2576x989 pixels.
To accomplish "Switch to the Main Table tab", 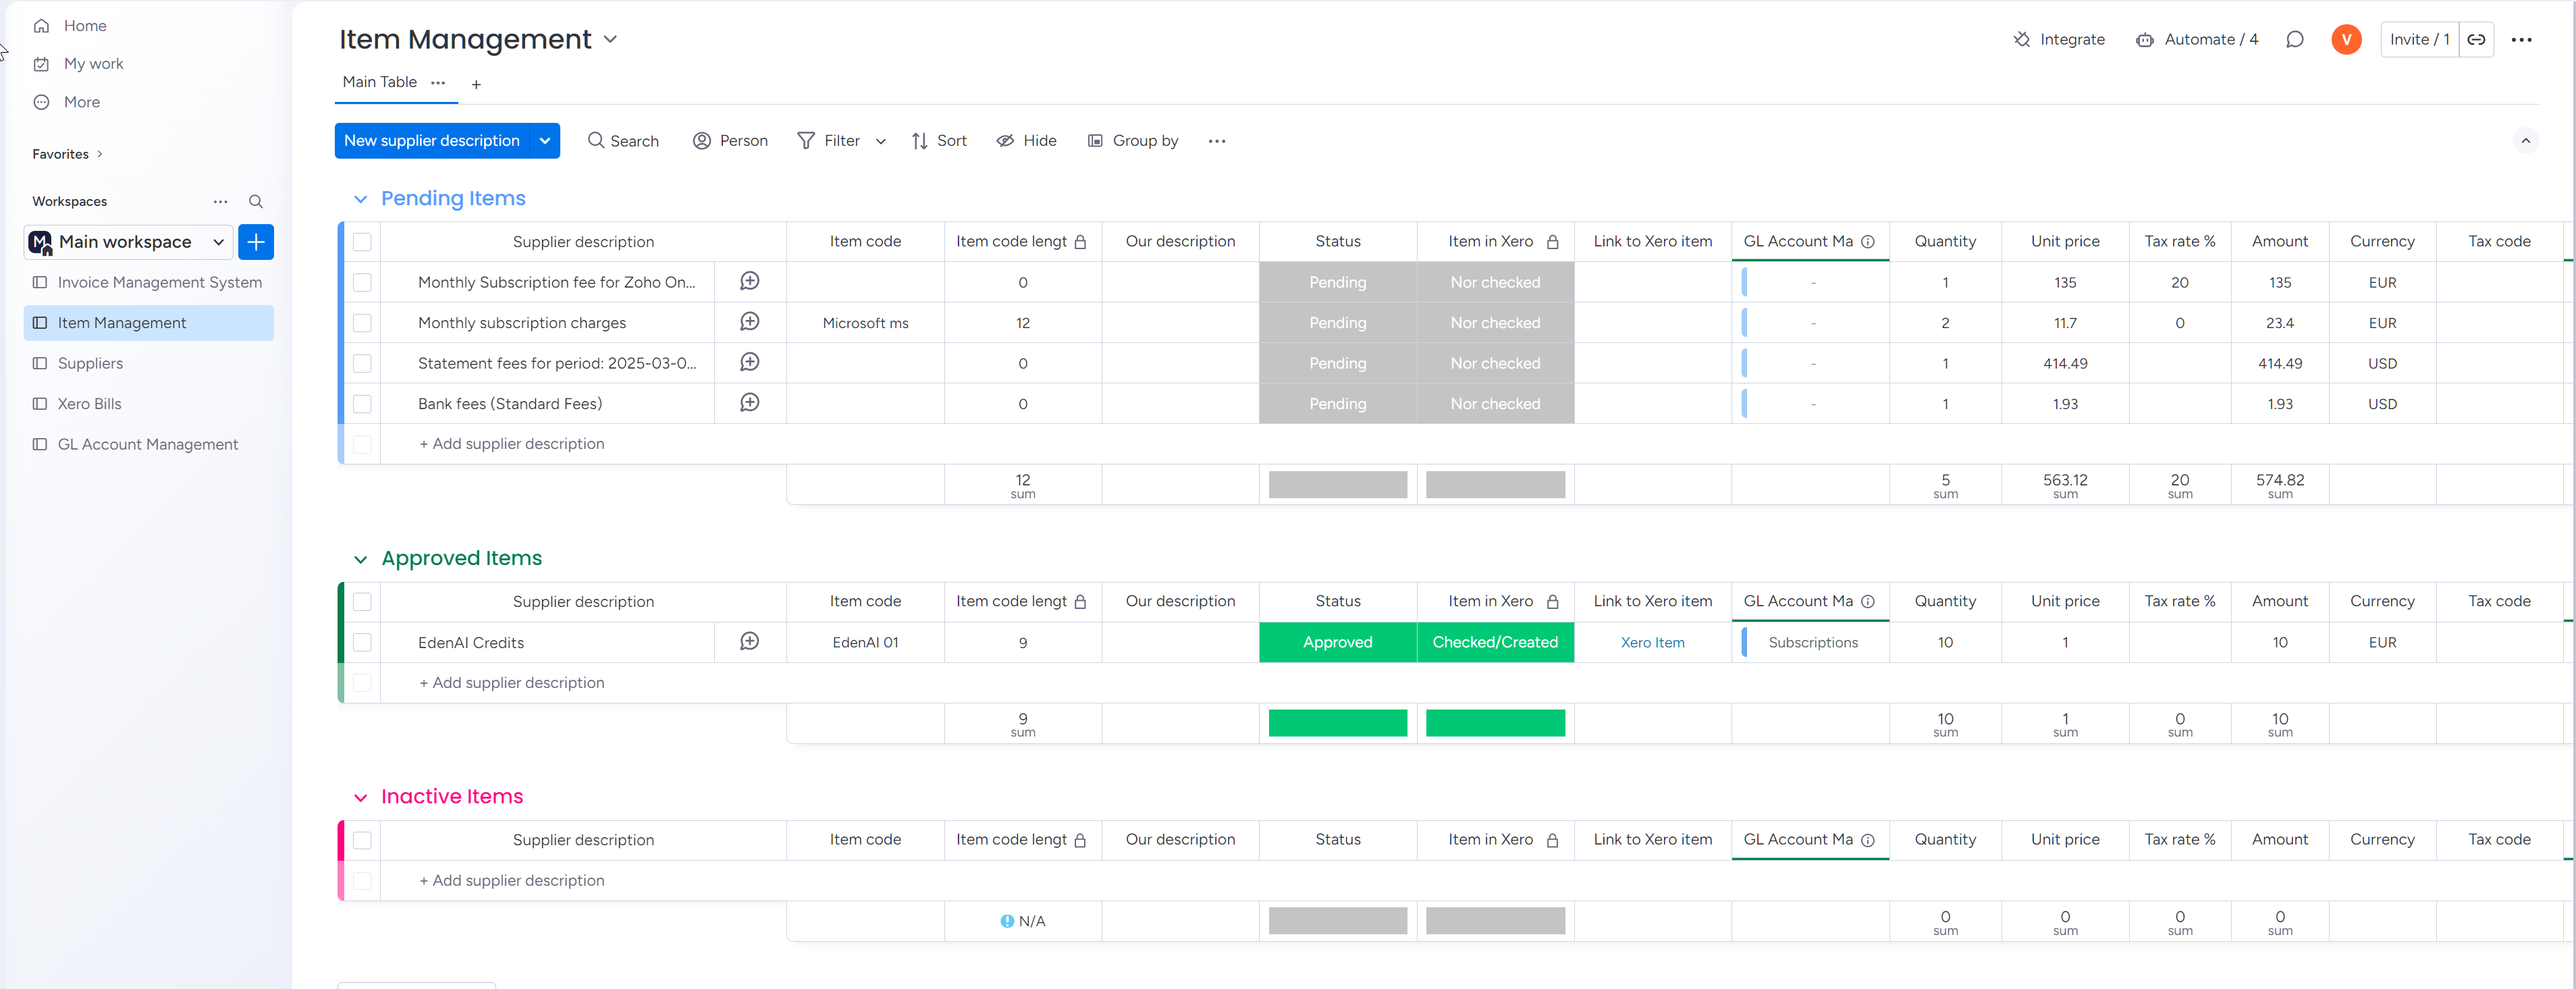I will click(379, 82).
